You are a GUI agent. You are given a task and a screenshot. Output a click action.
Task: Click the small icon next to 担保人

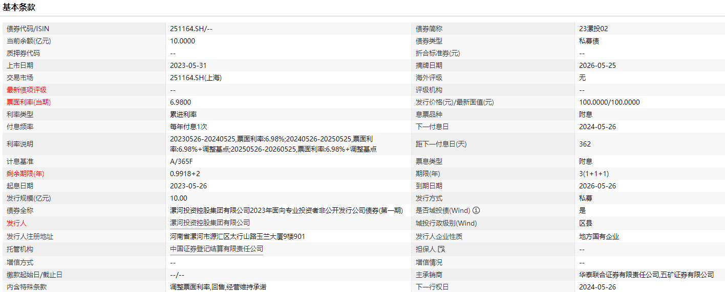point(441,249)
